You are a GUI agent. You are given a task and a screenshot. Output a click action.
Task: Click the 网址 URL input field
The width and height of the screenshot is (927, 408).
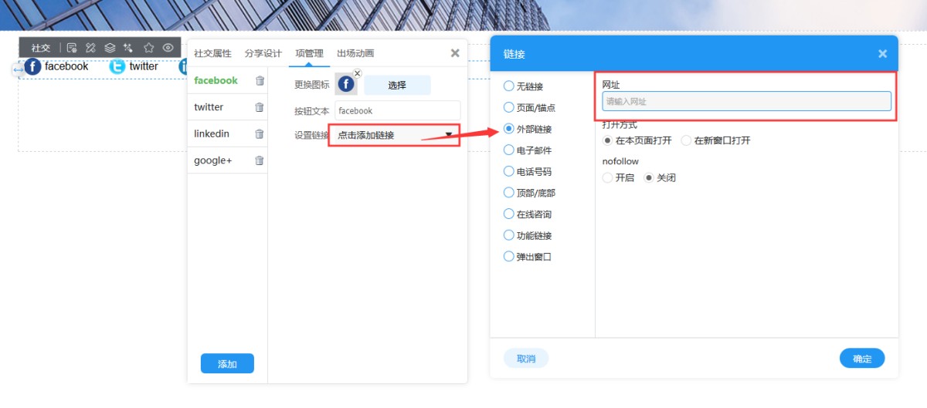pyautogui.click(x=746, y=101)
